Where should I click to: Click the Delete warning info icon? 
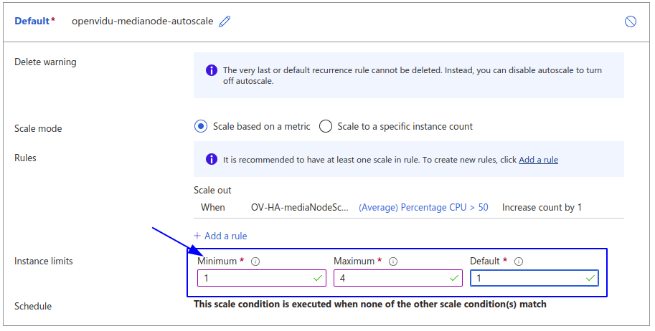(212, 70)
